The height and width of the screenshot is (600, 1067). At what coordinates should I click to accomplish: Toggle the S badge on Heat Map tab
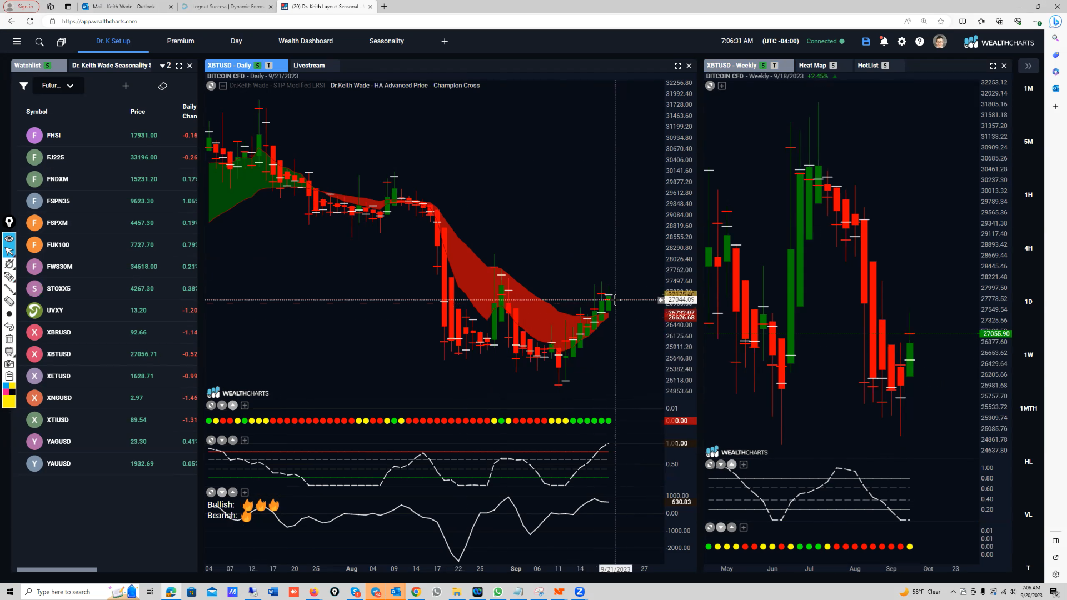(x=833, y=66)
